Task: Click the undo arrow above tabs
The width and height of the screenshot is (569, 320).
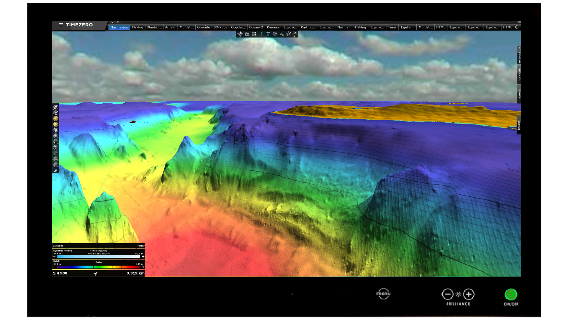Action: pyautogui.click(x=112, y=22)
